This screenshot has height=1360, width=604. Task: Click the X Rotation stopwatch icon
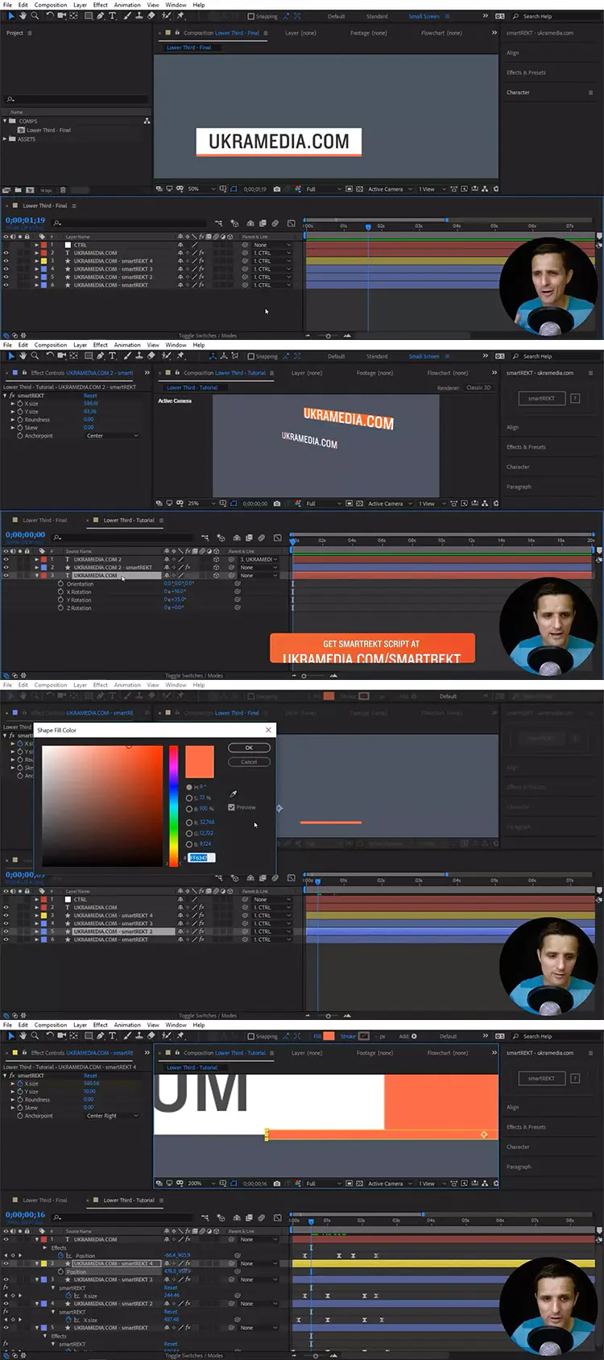click(x=60, y=591)
